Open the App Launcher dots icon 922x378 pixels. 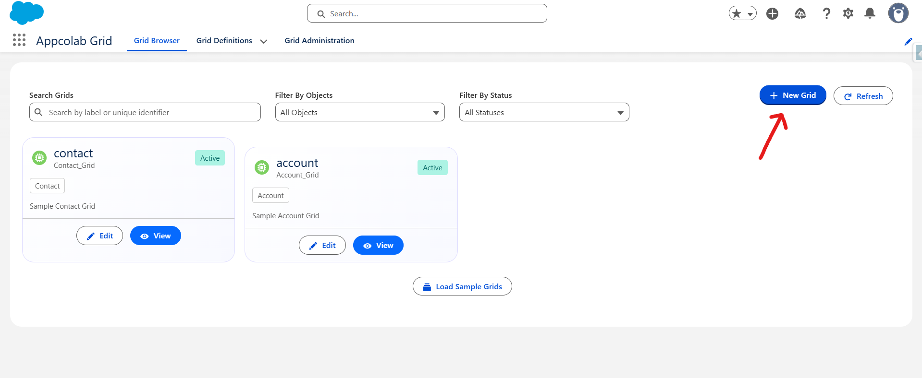coord(19,40)
